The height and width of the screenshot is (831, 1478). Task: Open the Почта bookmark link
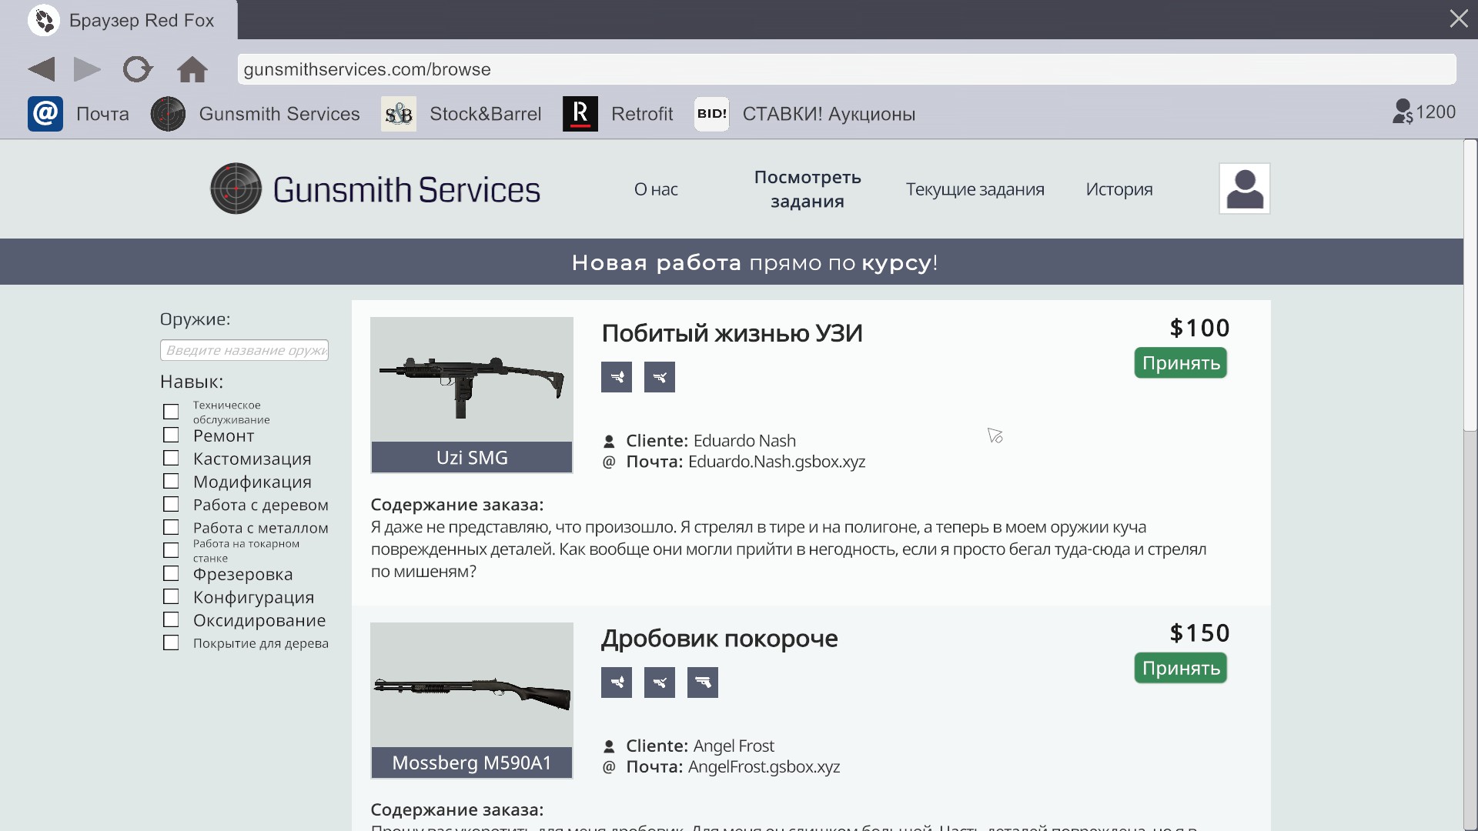tap(102, 114)
